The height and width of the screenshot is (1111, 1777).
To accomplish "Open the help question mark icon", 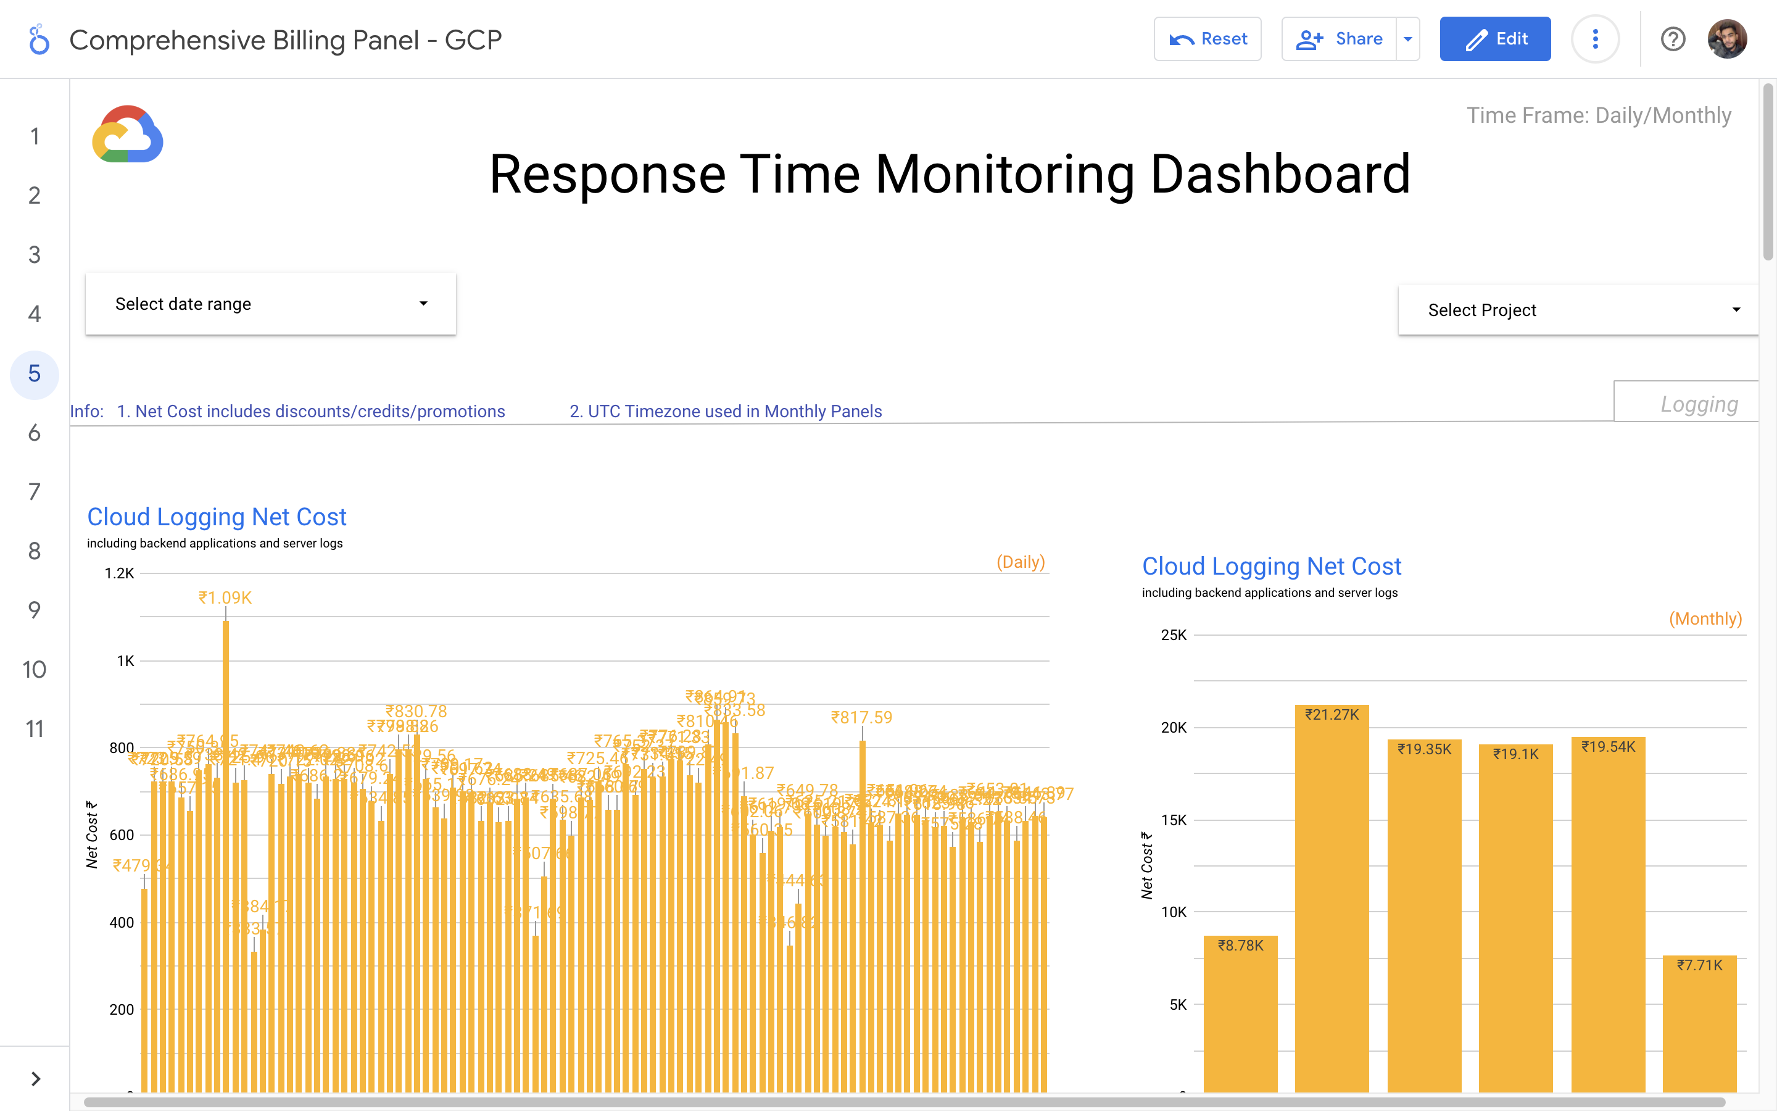I will tap(1673, 39).
